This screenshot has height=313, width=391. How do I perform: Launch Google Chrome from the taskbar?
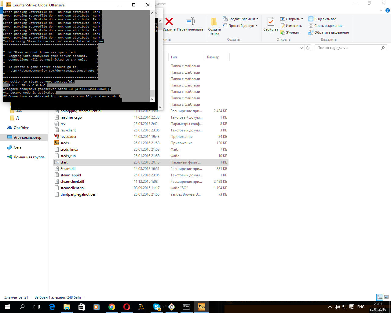111,307
